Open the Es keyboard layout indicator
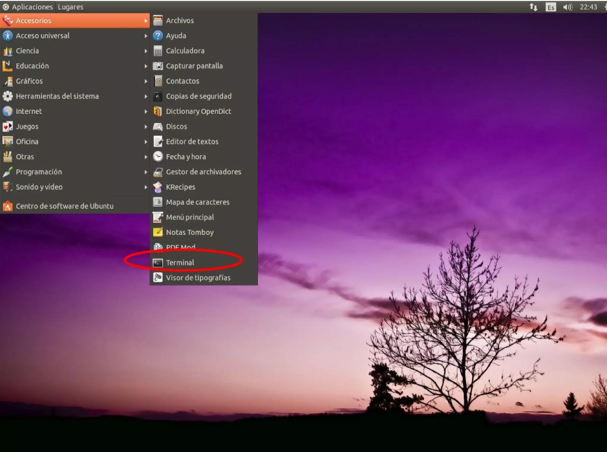Viewport: 607px width, 452px height. (550, 7)
